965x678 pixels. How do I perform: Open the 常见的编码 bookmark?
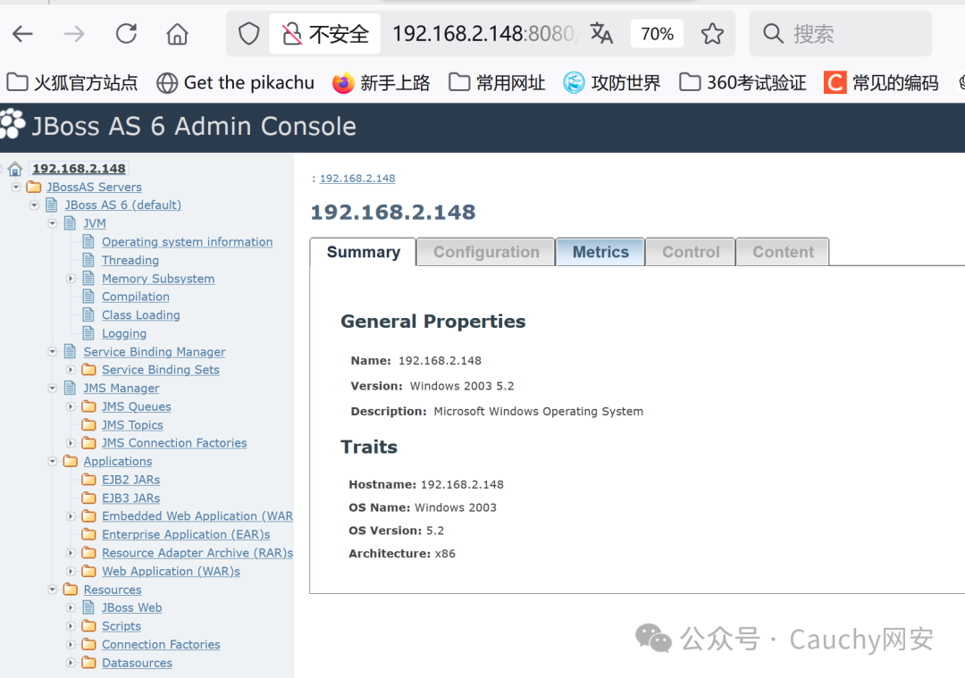881,82
